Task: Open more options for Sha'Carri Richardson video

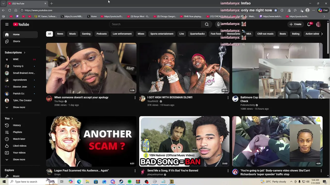Action: coord(321,171)
